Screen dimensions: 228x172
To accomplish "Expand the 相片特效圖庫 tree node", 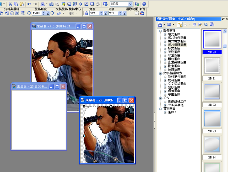I will coord(165,38).
